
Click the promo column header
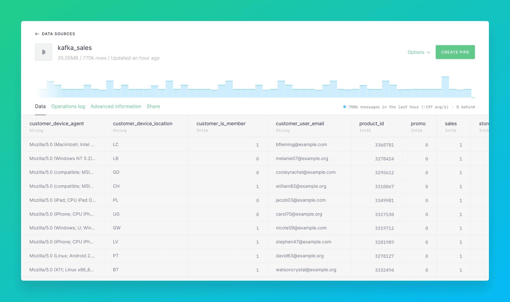pos(418,124)
